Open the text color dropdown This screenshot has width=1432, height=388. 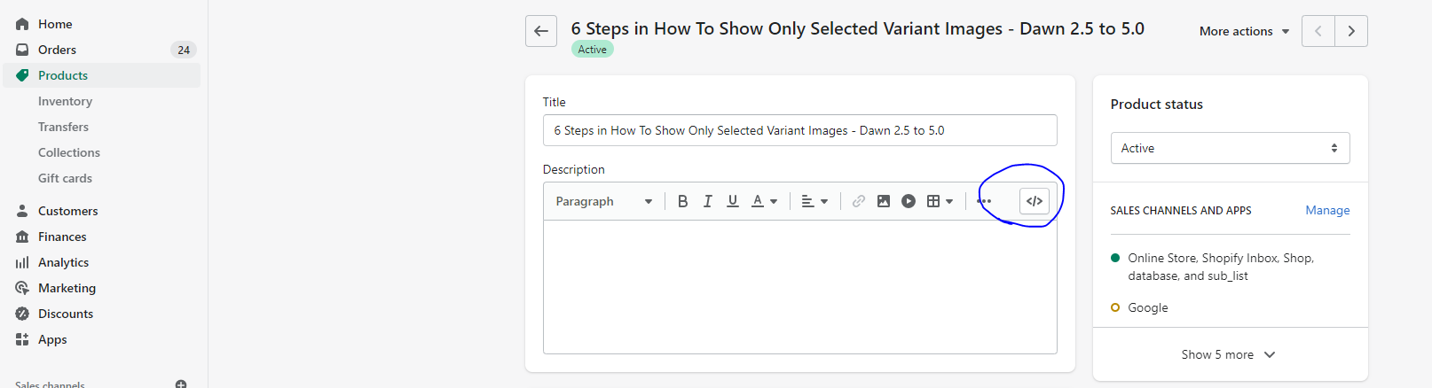[x=764, y=201]
